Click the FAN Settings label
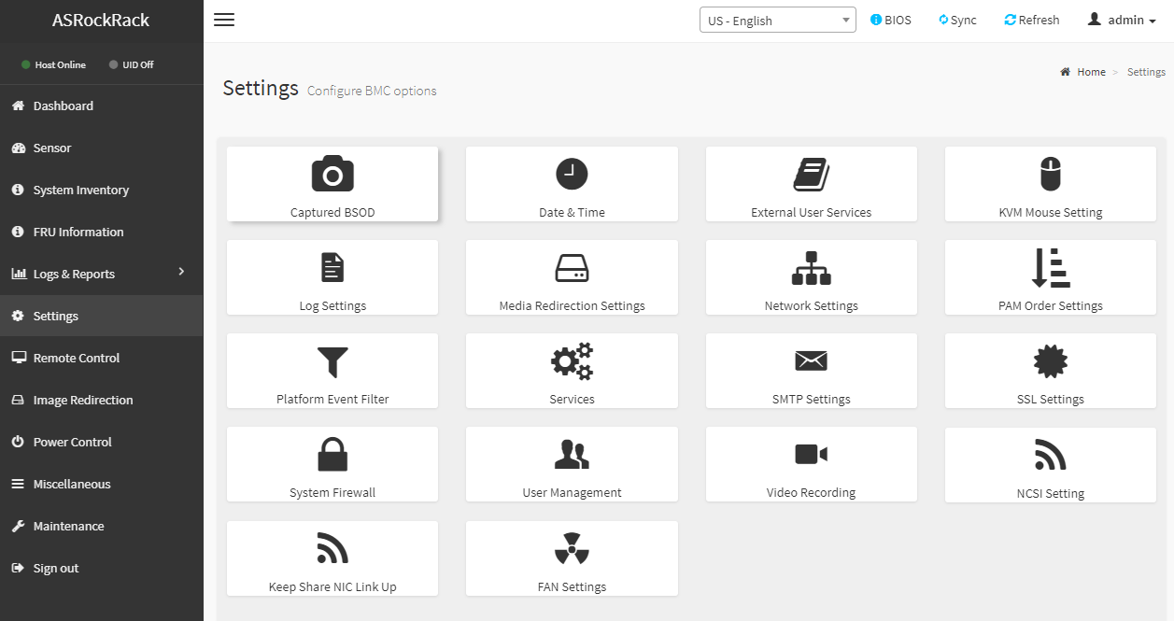The height and width of the screenshot is (621, 1174). point(572,587)
